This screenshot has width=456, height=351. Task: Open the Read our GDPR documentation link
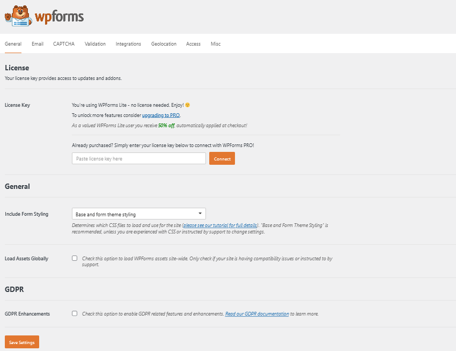[x=257, y=314]
